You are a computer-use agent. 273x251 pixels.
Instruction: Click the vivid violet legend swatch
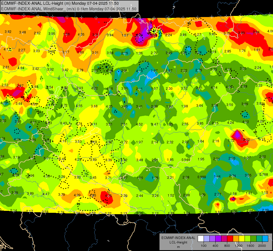218,239
